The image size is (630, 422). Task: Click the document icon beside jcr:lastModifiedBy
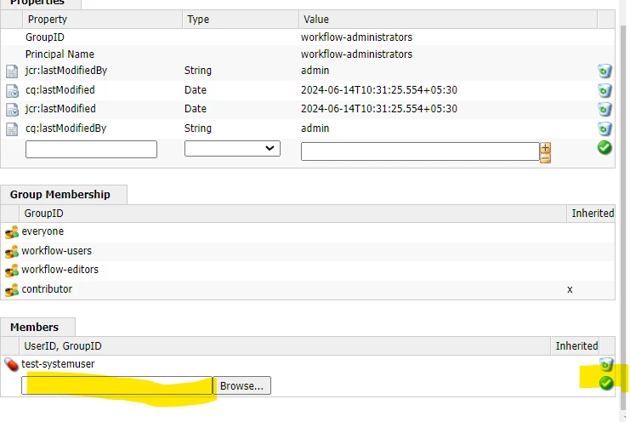pyautogui.click(x=12, y=71)
